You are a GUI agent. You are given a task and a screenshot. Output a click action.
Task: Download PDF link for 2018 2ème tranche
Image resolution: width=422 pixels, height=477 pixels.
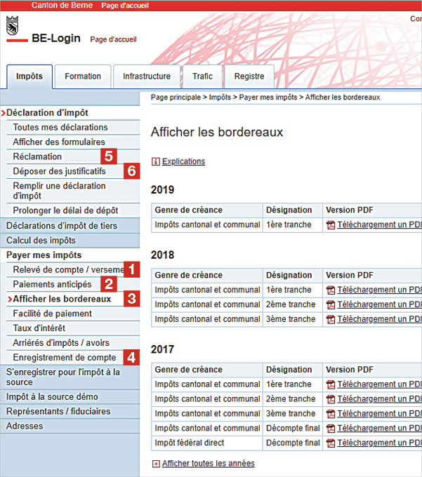point(379,304)
